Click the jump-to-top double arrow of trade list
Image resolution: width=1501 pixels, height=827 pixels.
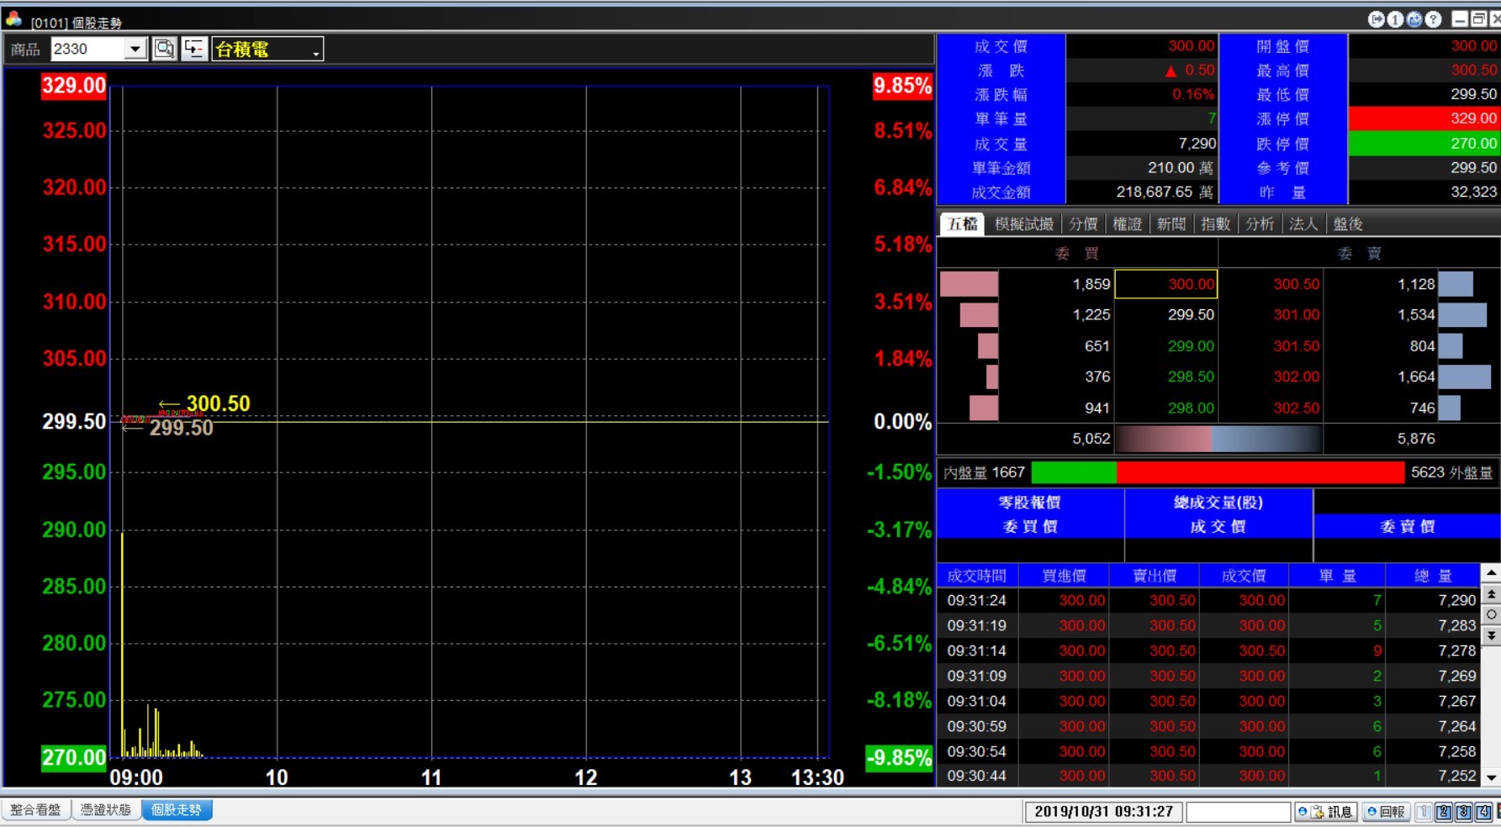(1491, 594)
